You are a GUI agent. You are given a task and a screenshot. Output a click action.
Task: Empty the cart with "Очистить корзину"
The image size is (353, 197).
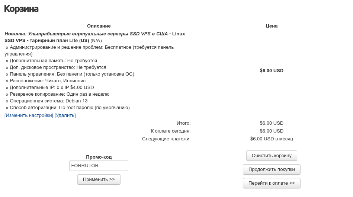coord(272,156)
